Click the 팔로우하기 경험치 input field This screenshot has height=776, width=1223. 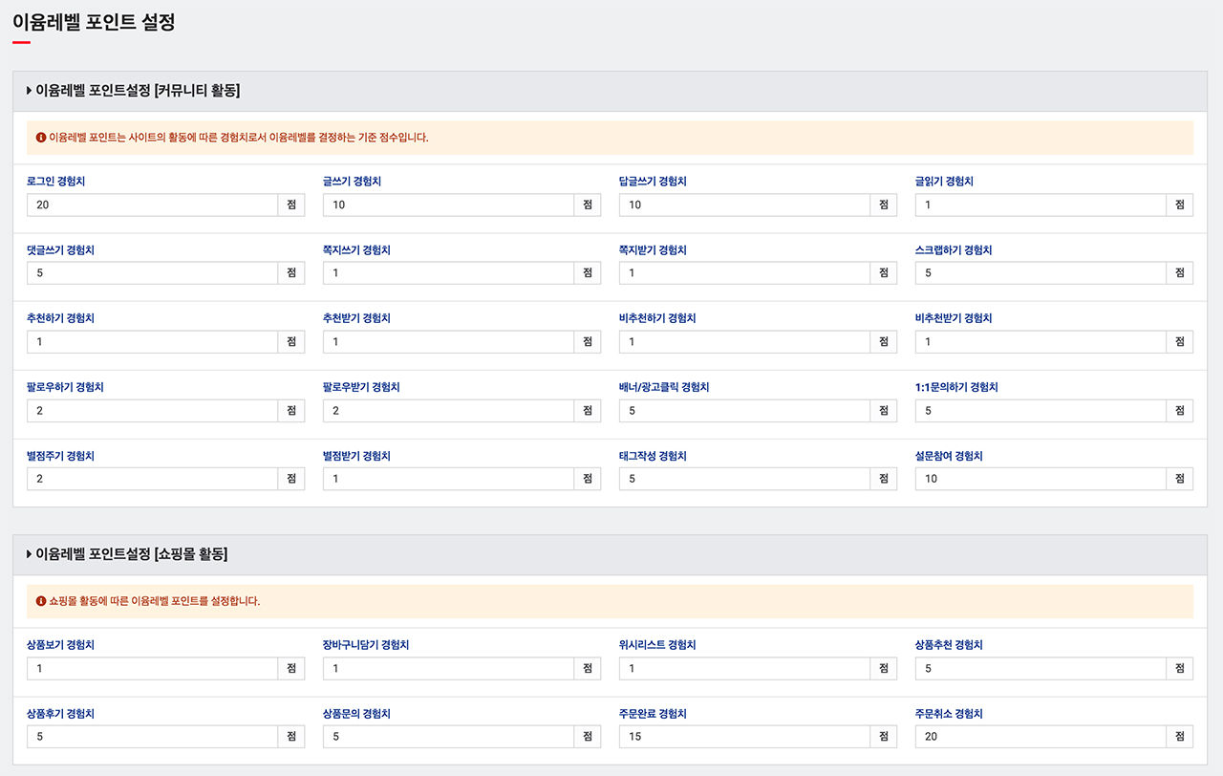pos(153,411)
